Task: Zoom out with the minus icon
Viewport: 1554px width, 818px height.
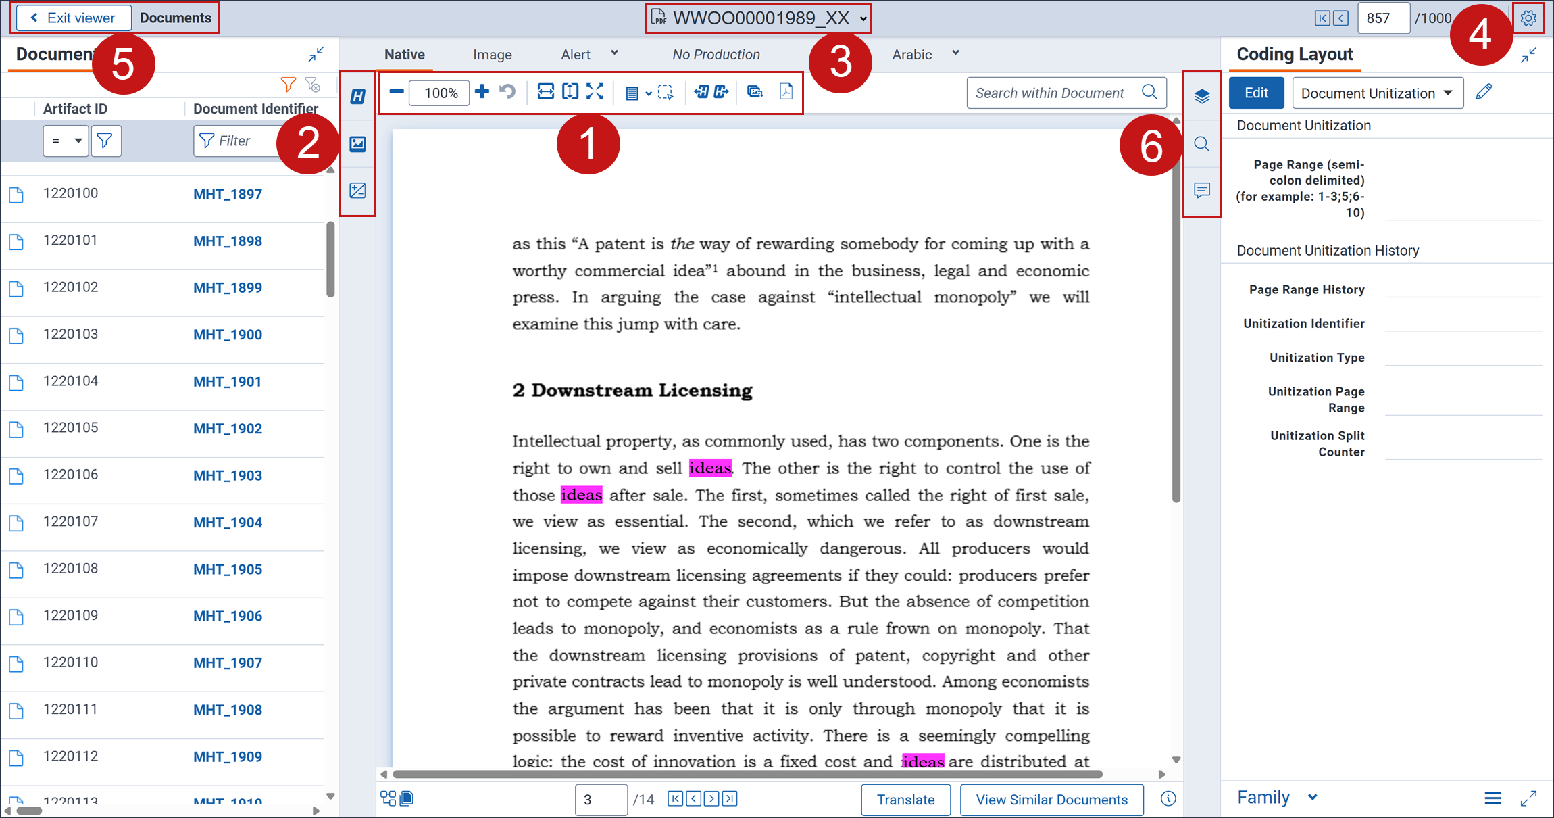Action: coord(397,92)
